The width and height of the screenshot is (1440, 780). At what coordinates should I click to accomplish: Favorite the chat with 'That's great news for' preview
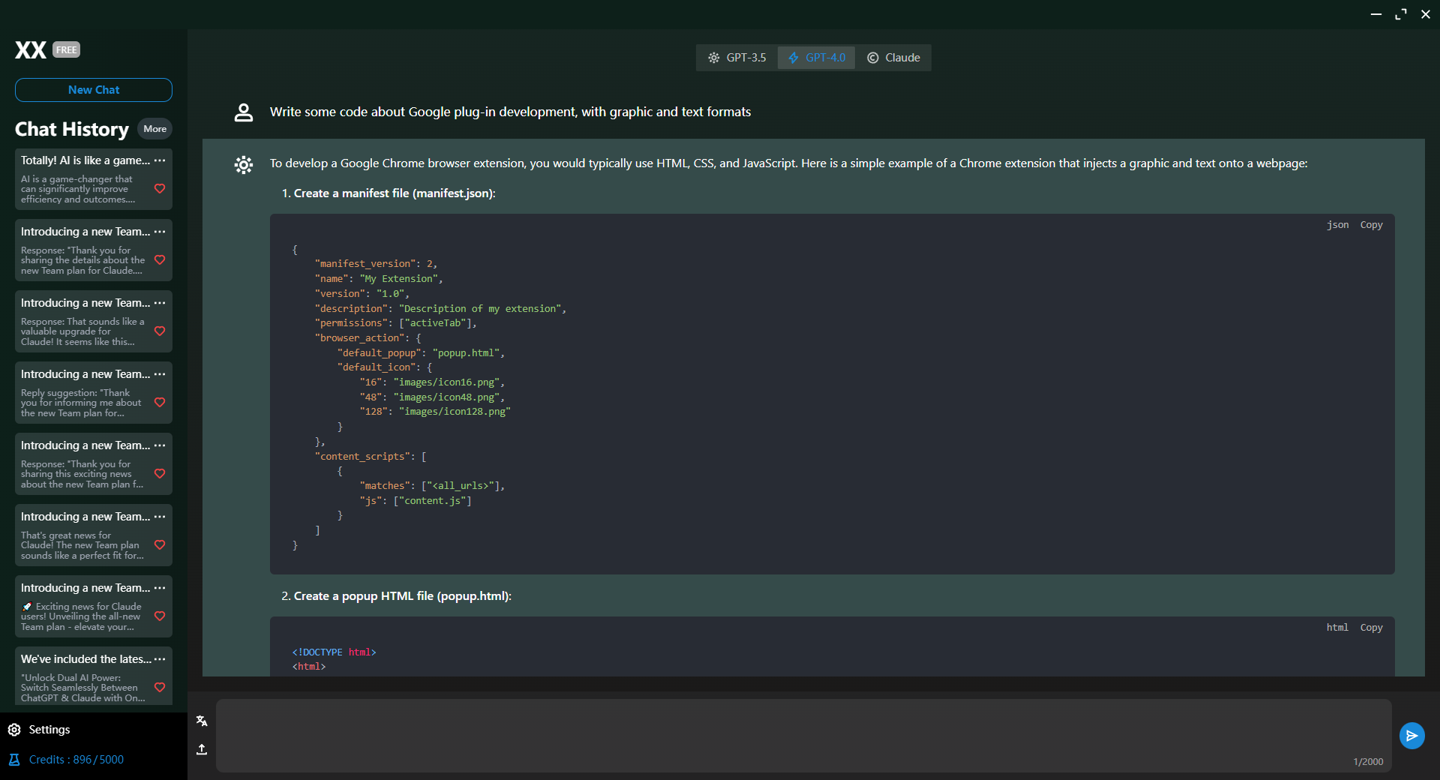tap(160, 545)
